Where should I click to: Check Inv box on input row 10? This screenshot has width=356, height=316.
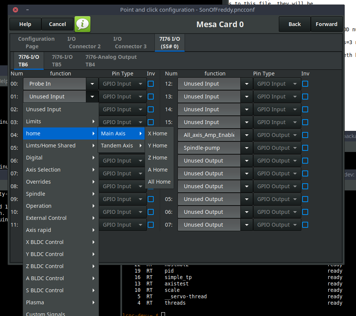pyautogui.click(x=151, y=212)
